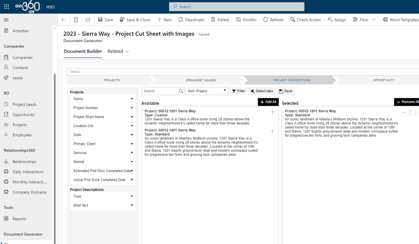Click Select tabs button
Screen dimensions: 419x244
pyautogui.click(x=262, y=91)
